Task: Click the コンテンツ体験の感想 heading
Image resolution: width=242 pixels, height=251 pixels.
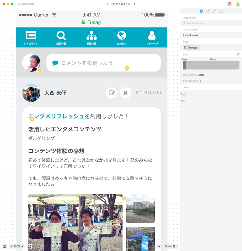Action: pyautogui.click(x=56, y=151)
